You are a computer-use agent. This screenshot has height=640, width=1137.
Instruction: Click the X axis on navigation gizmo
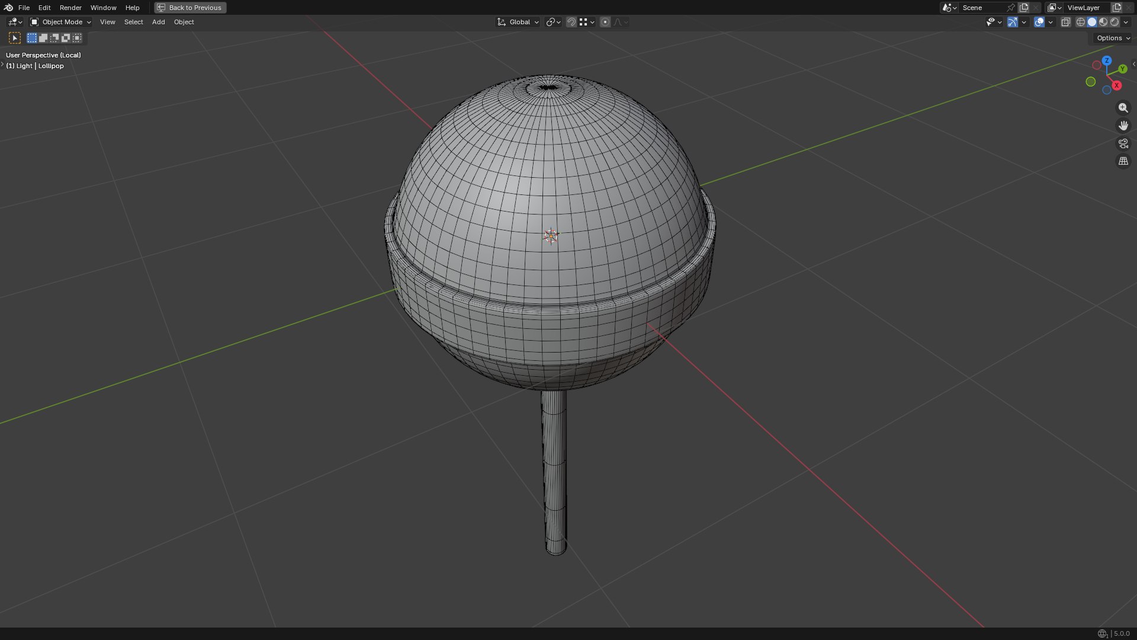click(x=1117, y=85)
